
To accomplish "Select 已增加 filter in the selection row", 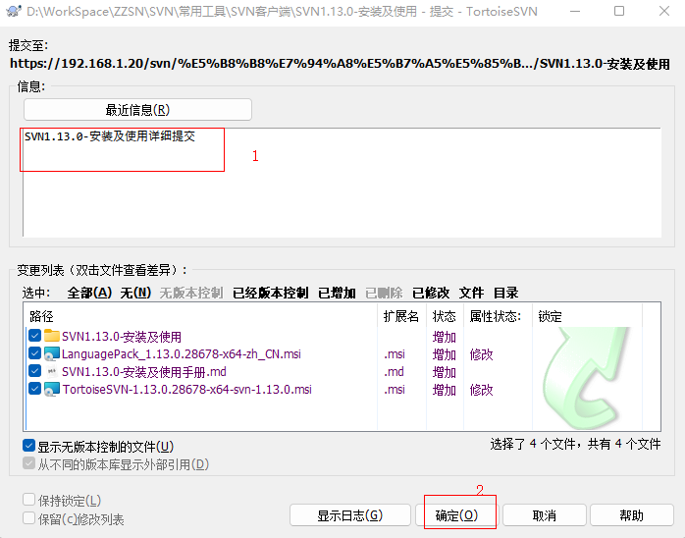I will click(x=336, y=293).
